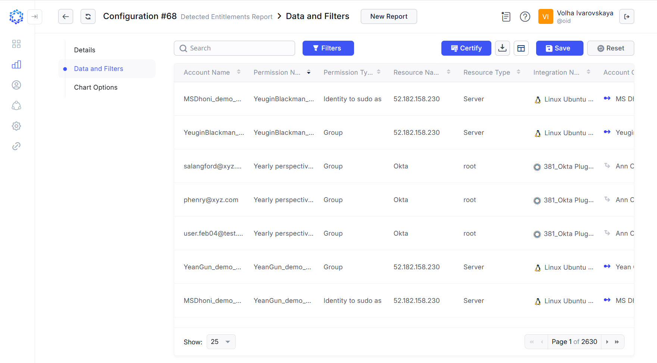The height and width of the screenshot is (363, 657).
Task: Switch to the Details tab
Action: tap(85, 50)
